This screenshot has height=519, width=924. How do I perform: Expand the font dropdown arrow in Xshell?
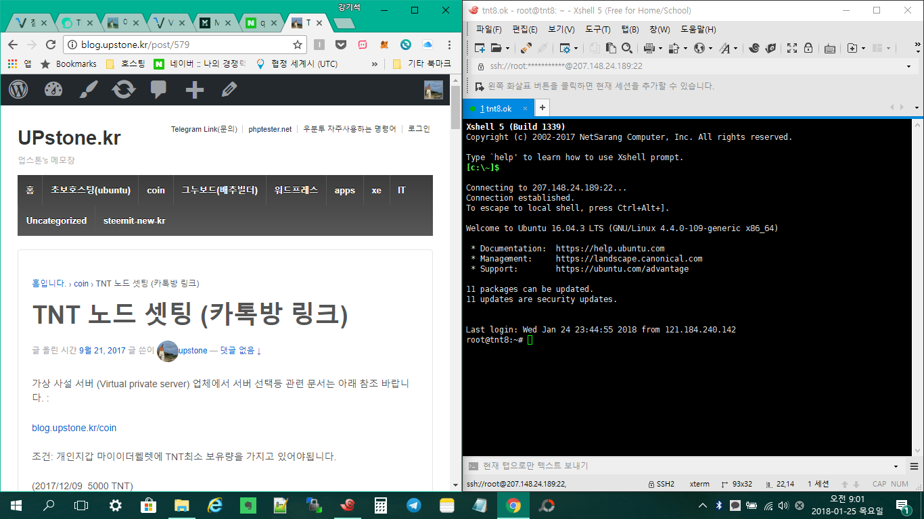pos(735,49)
